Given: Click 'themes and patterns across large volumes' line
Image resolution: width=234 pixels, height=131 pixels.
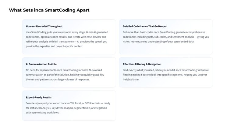Looking at the screenshot, I should tap(58, 79).
